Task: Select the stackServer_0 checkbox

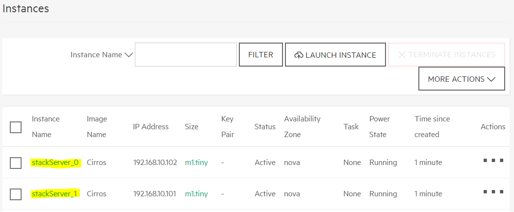Action: click(15, 163)
